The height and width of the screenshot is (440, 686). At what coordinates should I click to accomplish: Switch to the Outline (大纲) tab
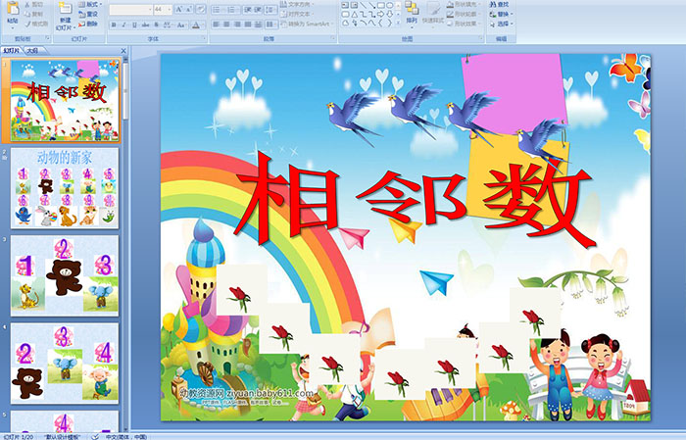click(x=32, y=50)
